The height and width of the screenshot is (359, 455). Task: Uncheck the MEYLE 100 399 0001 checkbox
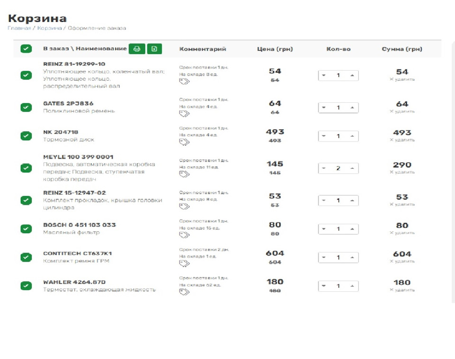[x=26, y=168]
